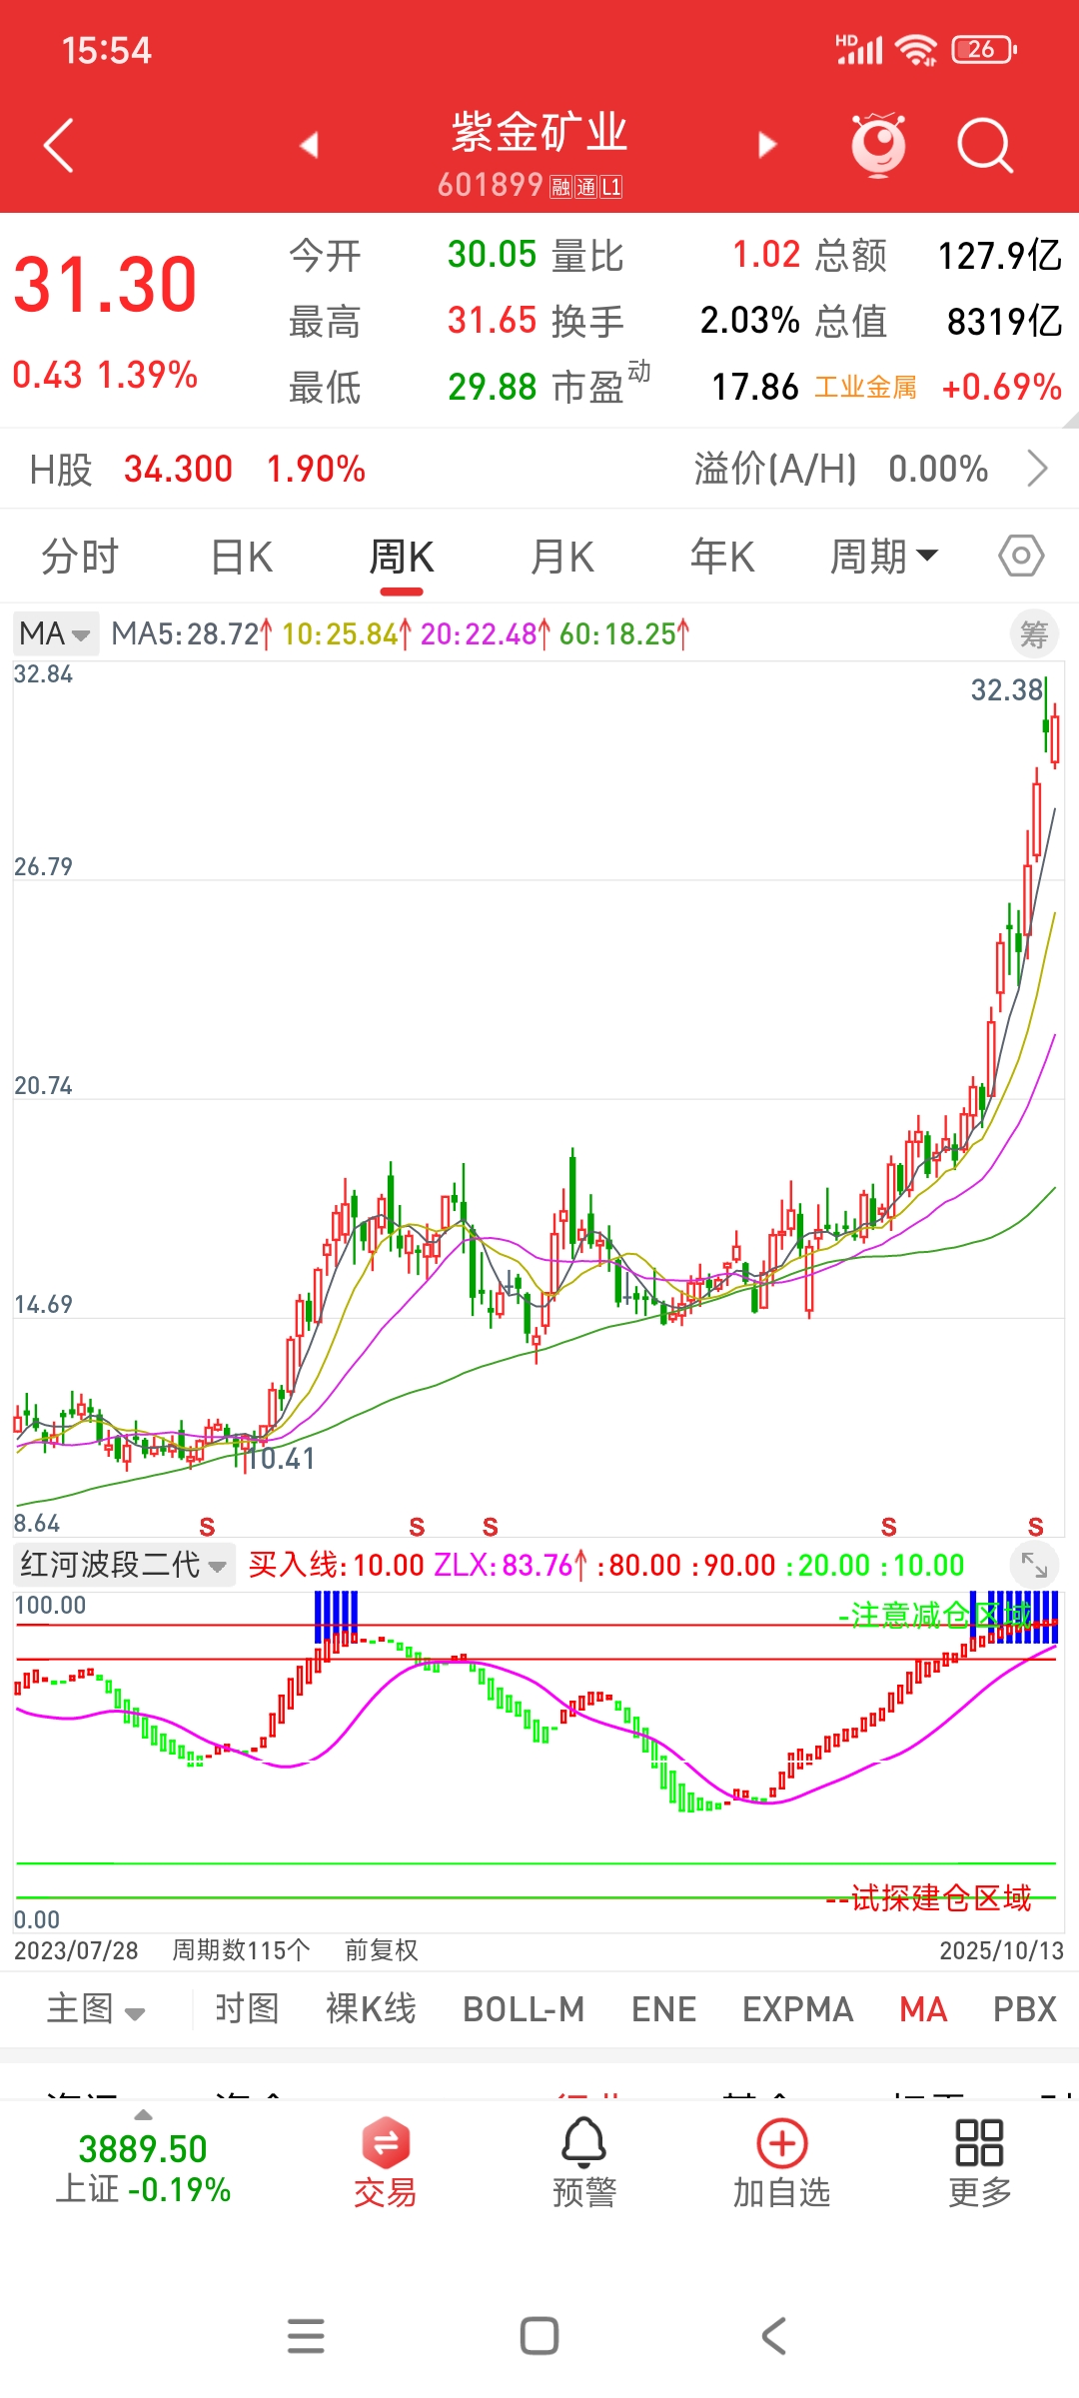This screenshot has width=1079, height=2398.
Task: Tap the 筹 chip distribution button
Action: pyautogui.click(x=1034, y=633)
